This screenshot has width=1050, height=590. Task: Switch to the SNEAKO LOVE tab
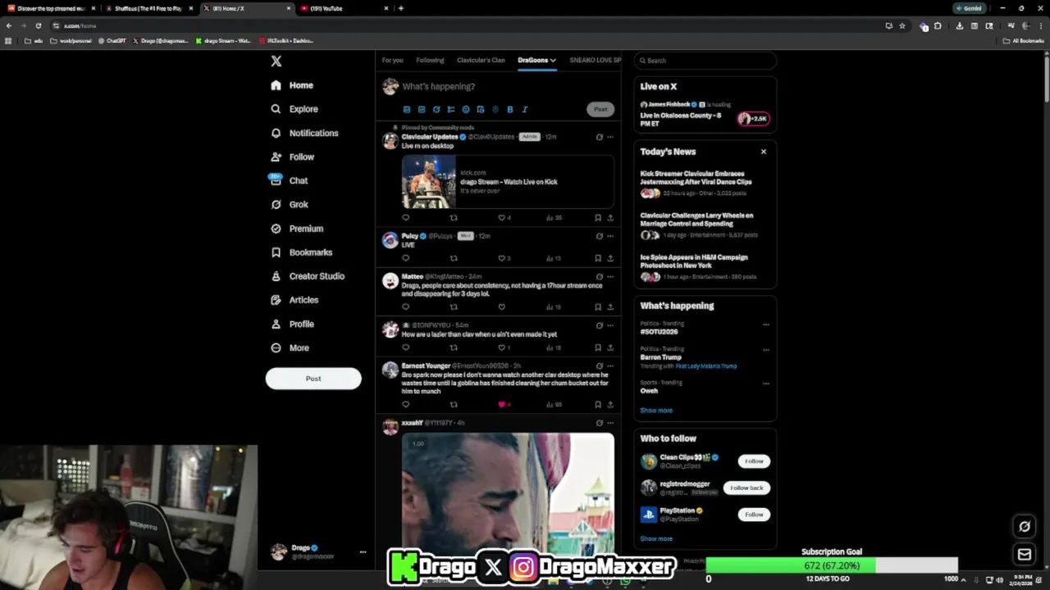coord(596,60)
